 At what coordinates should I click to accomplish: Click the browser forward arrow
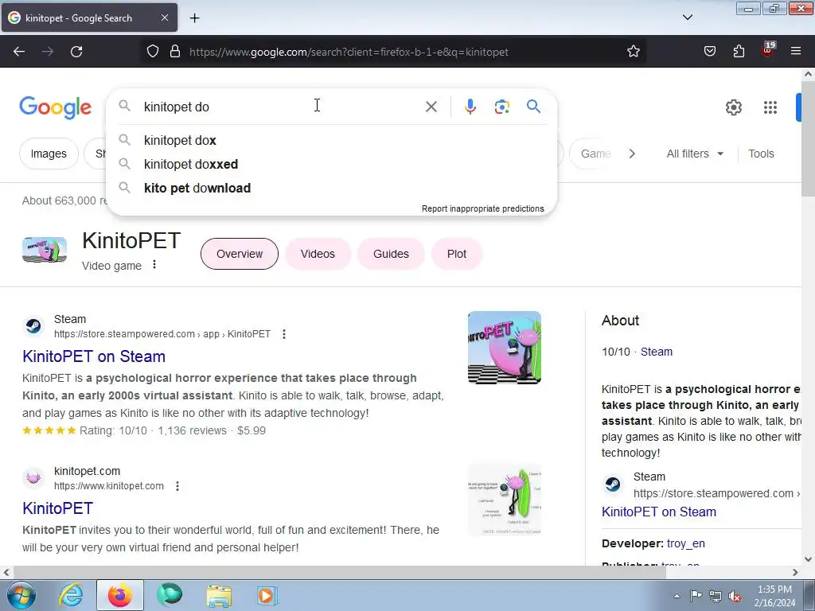48,52
